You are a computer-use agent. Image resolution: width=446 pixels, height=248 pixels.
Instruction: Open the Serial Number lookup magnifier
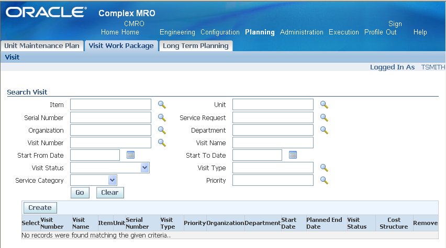[x=162, y=117]
